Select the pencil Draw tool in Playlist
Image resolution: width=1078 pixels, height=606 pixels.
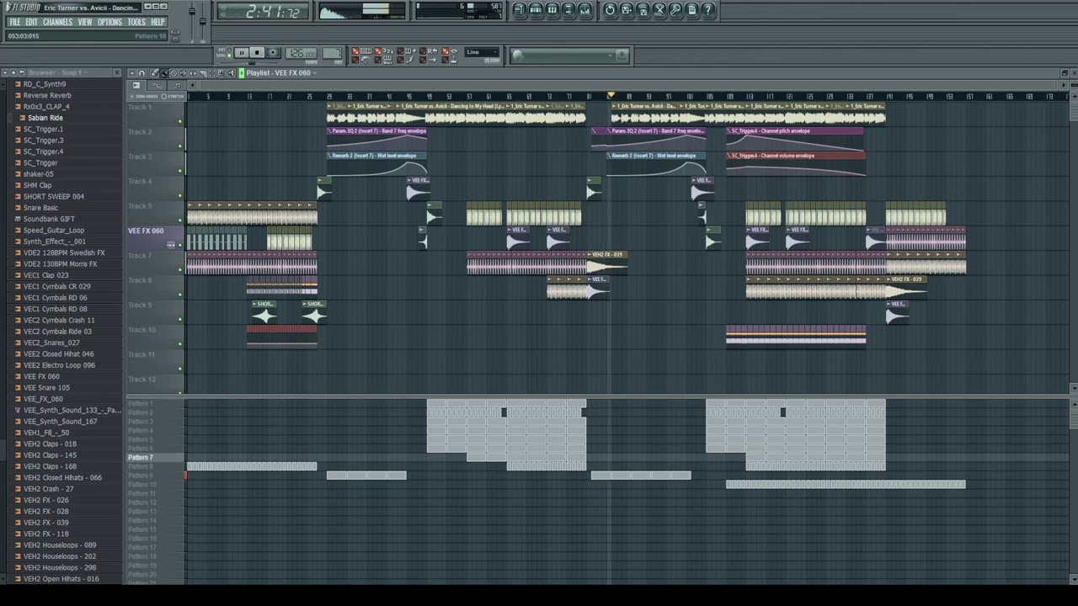pos(154,73)
